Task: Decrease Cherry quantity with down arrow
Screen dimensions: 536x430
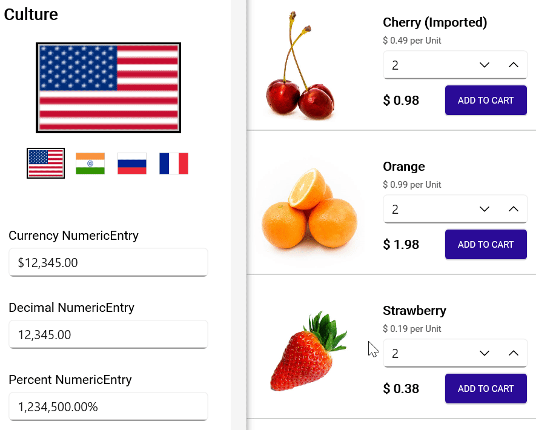Action: pos(484,65)
